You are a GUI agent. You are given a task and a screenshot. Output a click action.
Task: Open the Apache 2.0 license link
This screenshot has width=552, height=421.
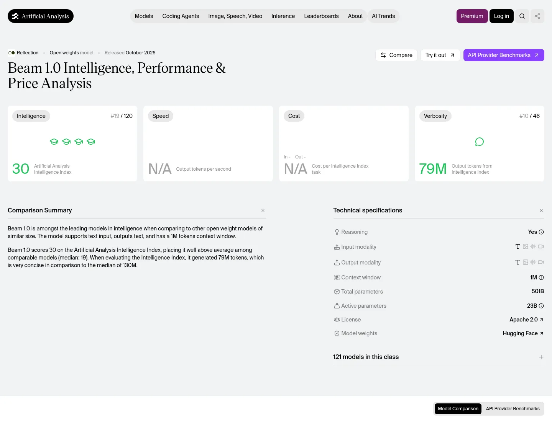526,320
